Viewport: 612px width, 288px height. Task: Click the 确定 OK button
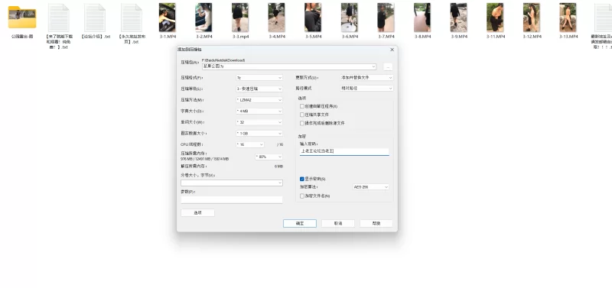pos(300,223)
